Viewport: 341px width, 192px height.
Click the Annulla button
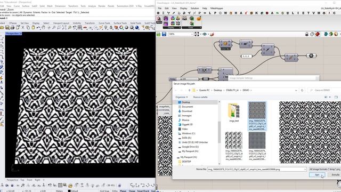click(x=335, y=175)
